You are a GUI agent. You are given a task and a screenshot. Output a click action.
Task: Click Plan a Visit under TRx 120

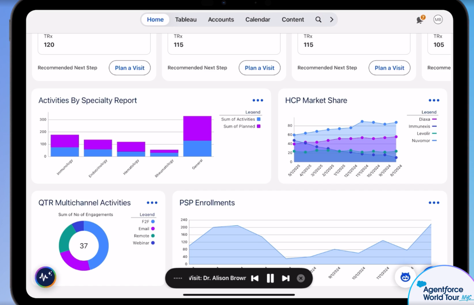click(130, 68)
